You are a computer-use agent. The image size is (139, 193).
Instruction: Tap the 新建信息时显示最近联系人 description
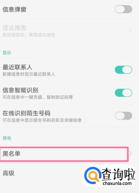click(29, 74)
